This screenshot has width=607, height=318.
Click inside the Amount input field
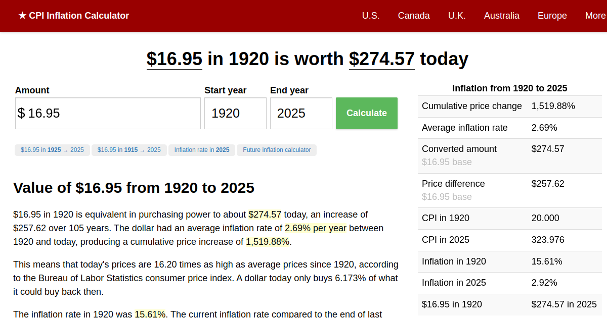(107, 113)
